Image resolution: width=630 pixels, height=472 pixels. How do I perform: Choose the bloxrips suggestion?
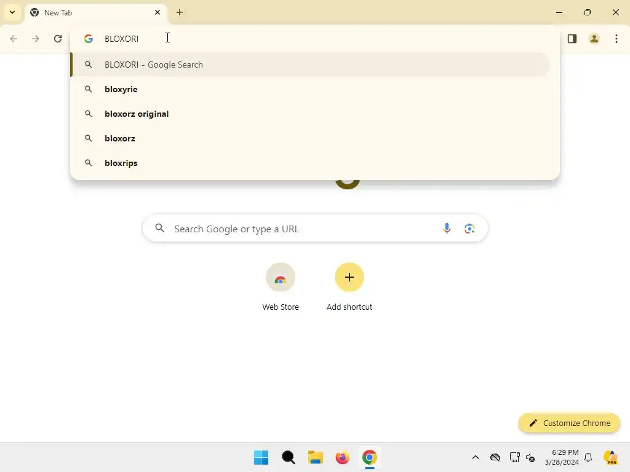[x=310, y=162]
